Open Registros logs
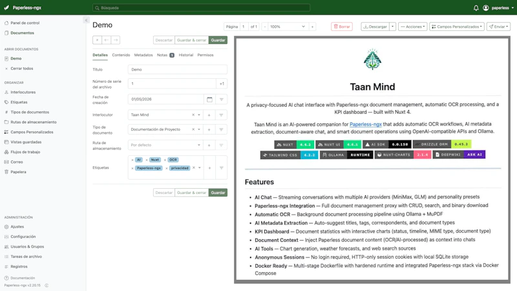 click(16, 266)
